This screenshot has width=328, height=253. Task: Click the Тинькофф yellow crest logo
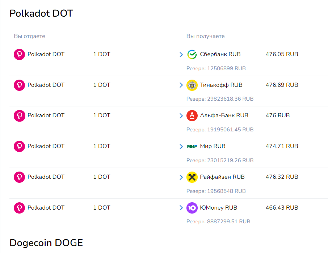[192, 85]
